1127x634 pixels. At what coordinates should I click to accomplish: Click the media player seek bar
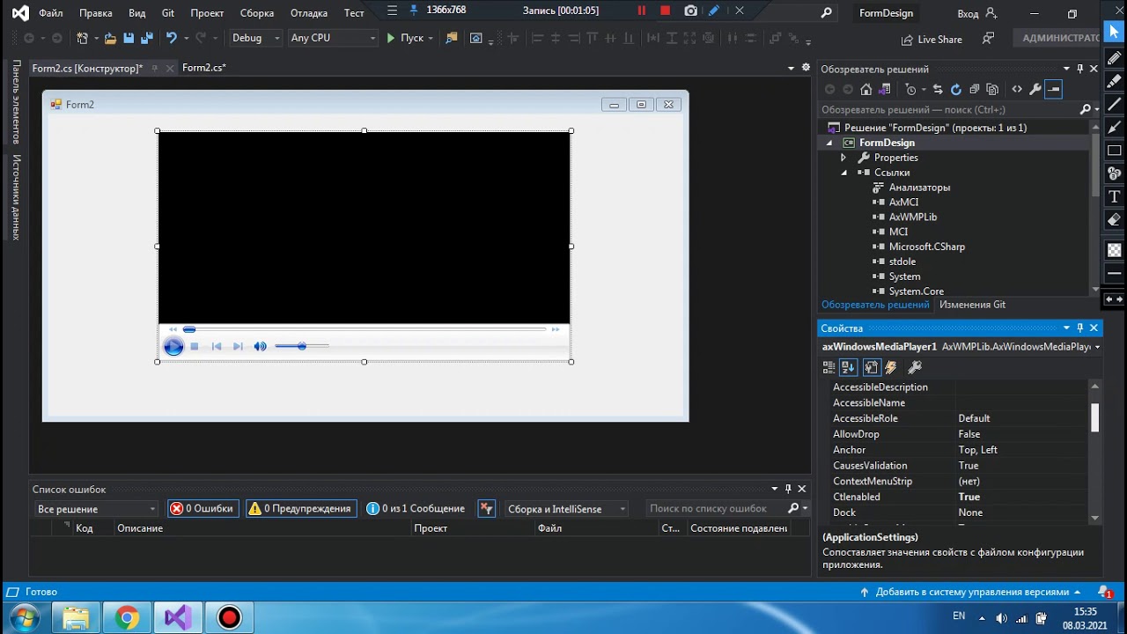(x=364, y=329)
